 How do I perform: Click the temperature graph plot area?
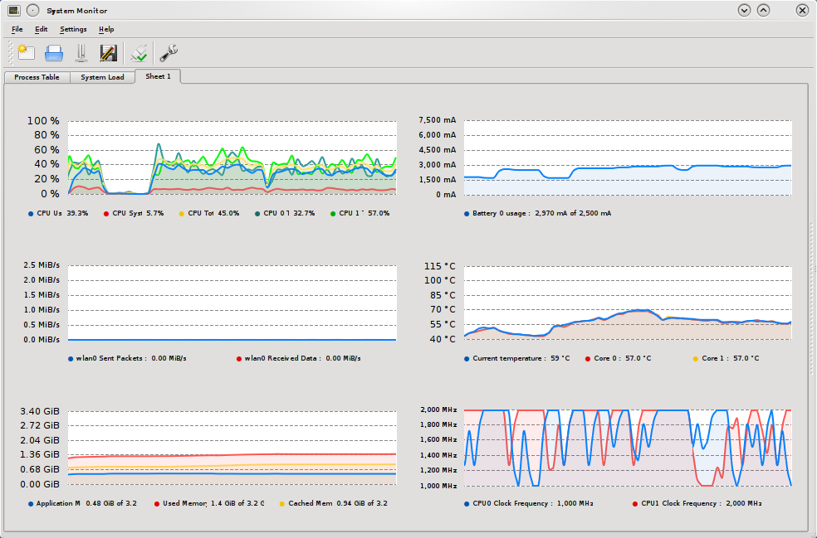[x=627, y=303]
